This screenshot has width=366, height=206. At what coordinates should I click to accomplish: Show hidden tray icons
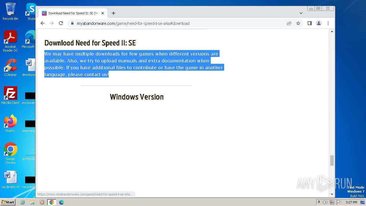(x=319, y=202)
